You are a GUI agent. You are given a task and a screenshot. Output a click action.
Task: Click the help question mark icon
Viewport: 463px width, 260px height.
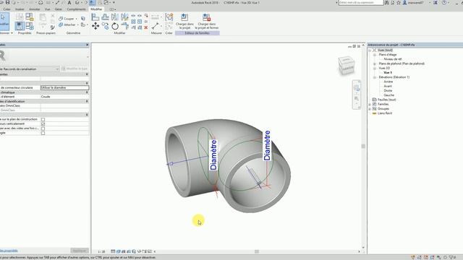click(x=444, y=2)
